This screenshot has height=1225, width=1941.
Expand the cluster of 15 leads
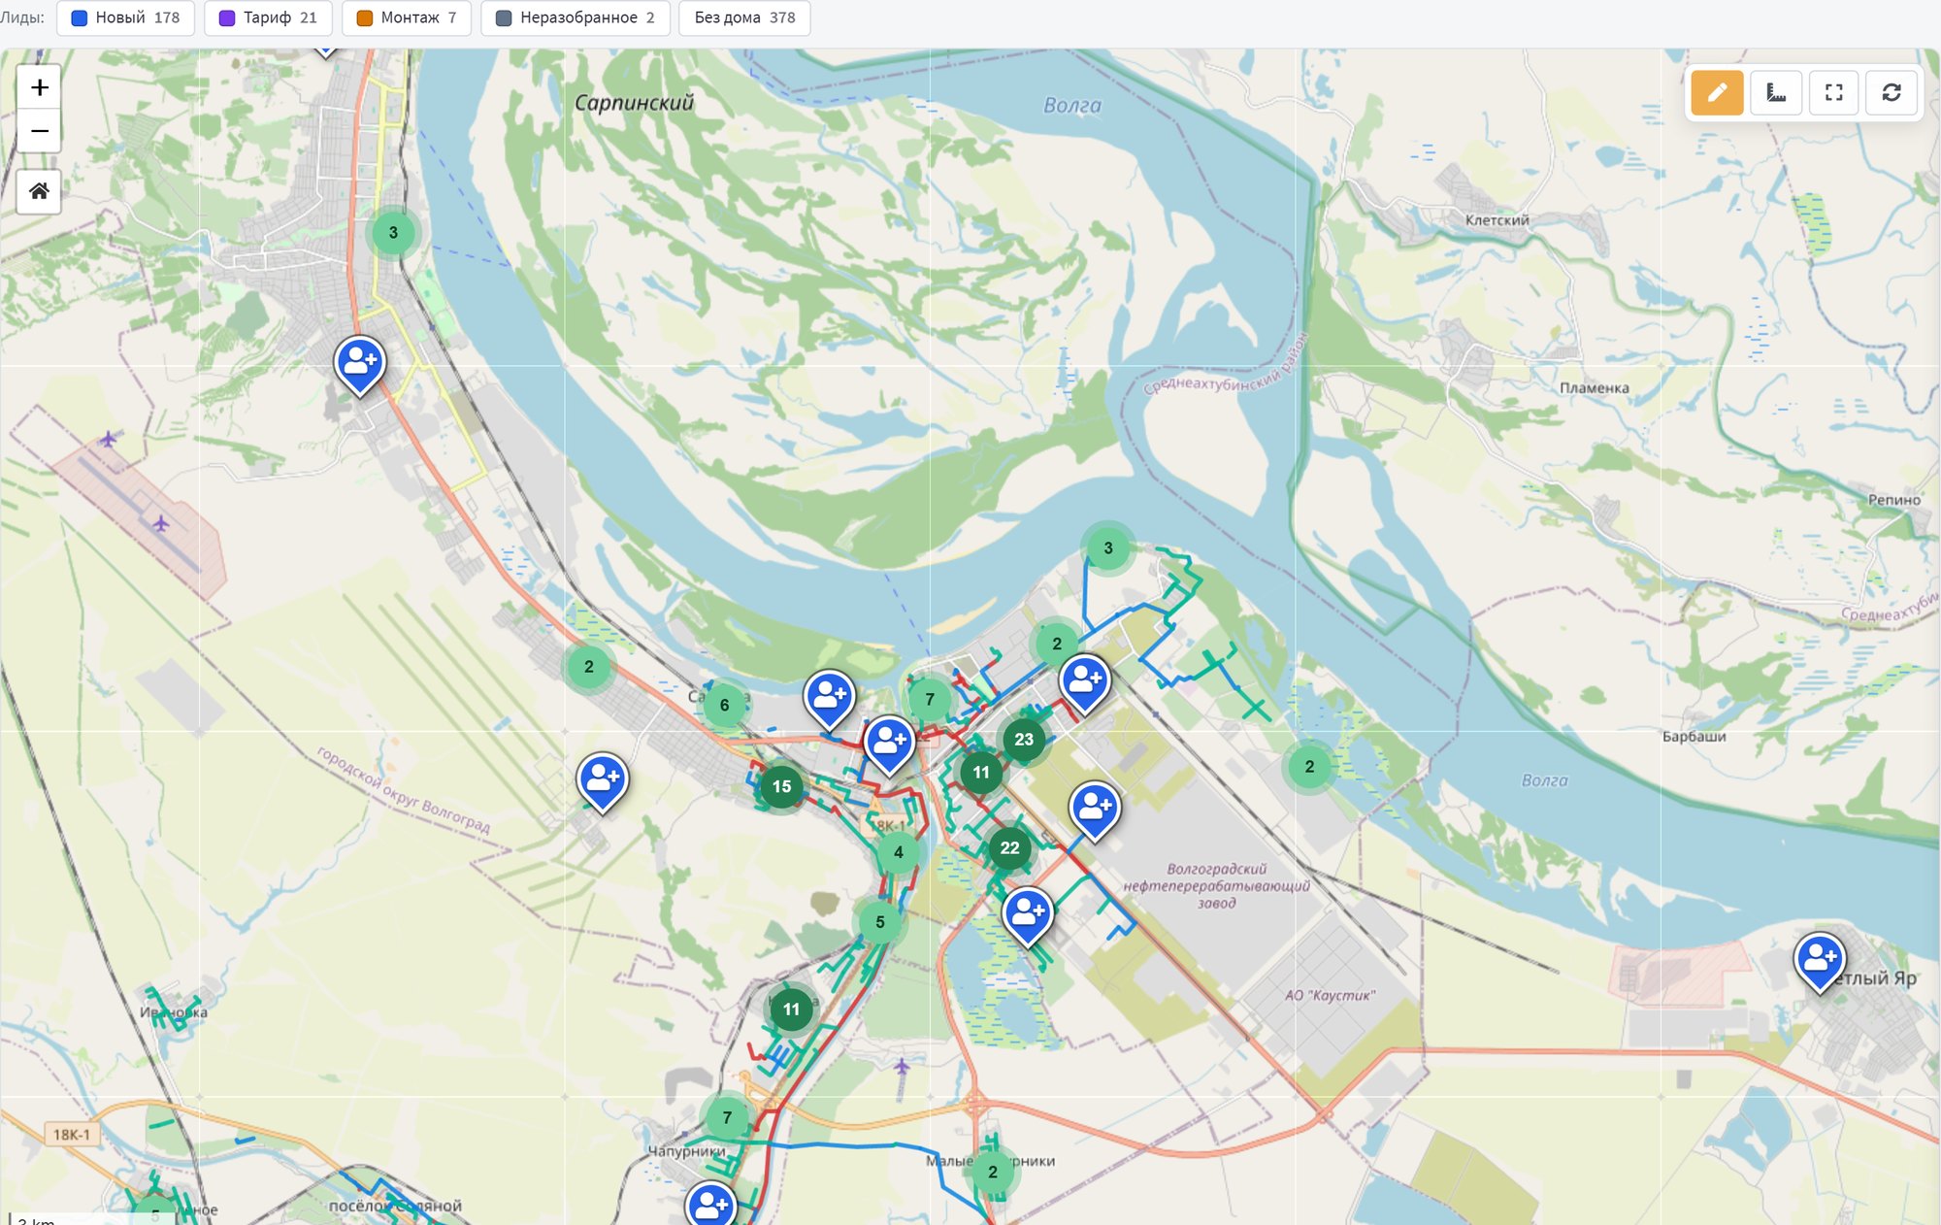781,787
